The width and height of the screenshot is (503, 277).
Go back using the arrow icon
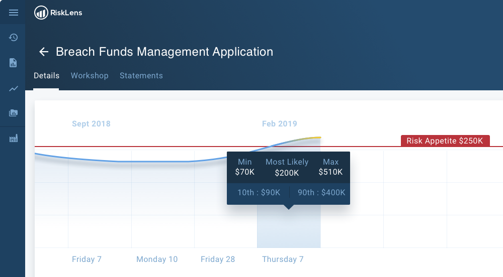pos(44,52)
